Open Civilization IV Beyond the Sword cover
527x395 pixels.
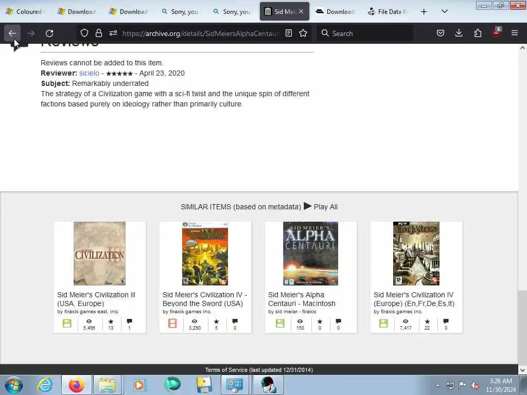(205, 254)
